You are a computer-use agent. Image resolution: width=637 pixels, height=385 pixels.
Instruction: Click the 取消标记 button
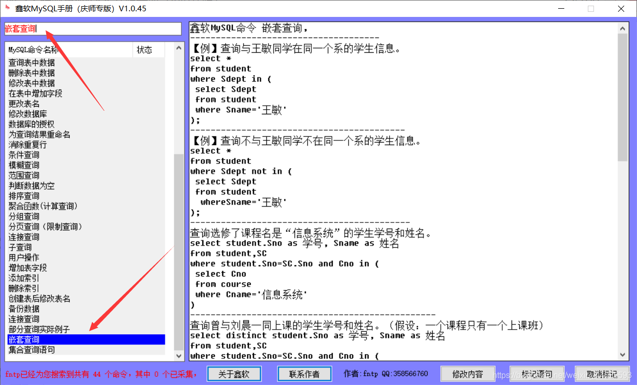click(602, 374)
